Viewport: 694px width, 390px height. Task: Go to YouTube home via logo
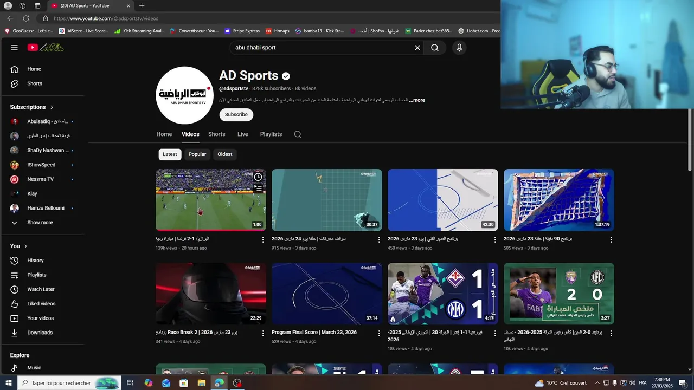click(x=46, y=48)
